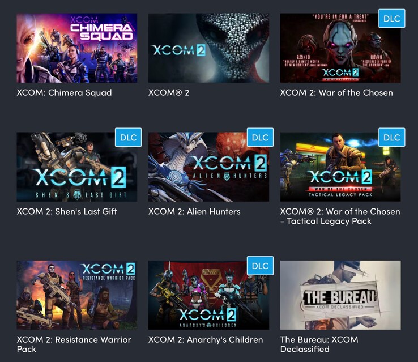418x362 pixels.
Task: Open "XCOM 2: Resistance Warrior Pack" title text
Action: [x=74, y=344]
